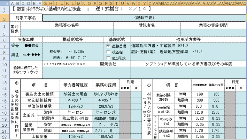This screenshot has height=140, width=247.
Task: Click the blank cell under 開発会社
Action: [x=108, y=73]
